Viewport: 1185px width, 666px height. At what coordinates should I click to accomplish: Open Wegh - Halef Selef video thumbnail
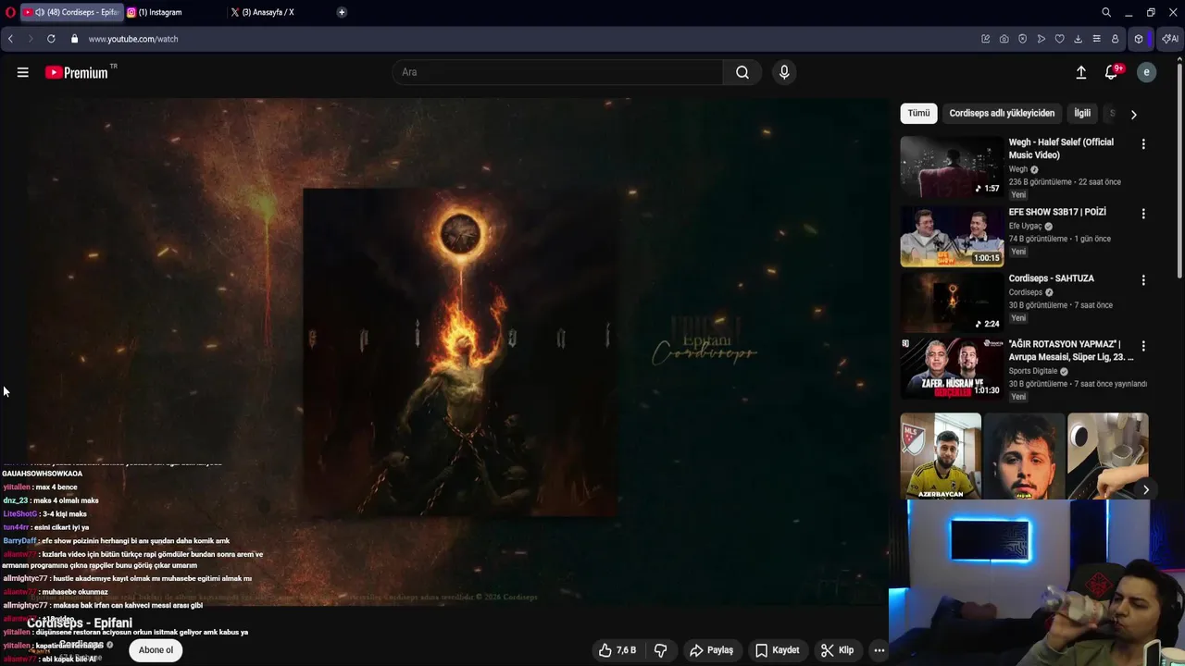[952, 166]
